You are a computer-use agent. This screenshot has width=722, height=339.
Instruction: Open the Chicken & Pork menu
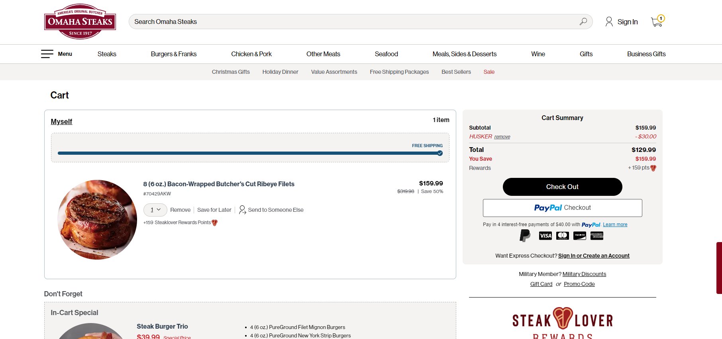pos(251,54)
